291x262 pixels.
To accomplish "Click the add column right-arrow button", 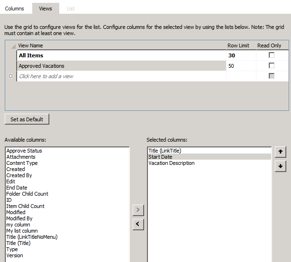I will 138,210.
